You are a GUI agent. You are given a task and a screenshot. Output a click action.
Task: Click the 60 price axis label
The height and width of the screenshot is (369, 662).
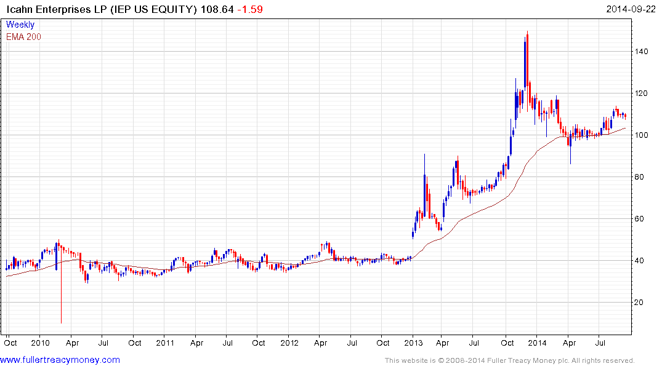coord(639,218)
